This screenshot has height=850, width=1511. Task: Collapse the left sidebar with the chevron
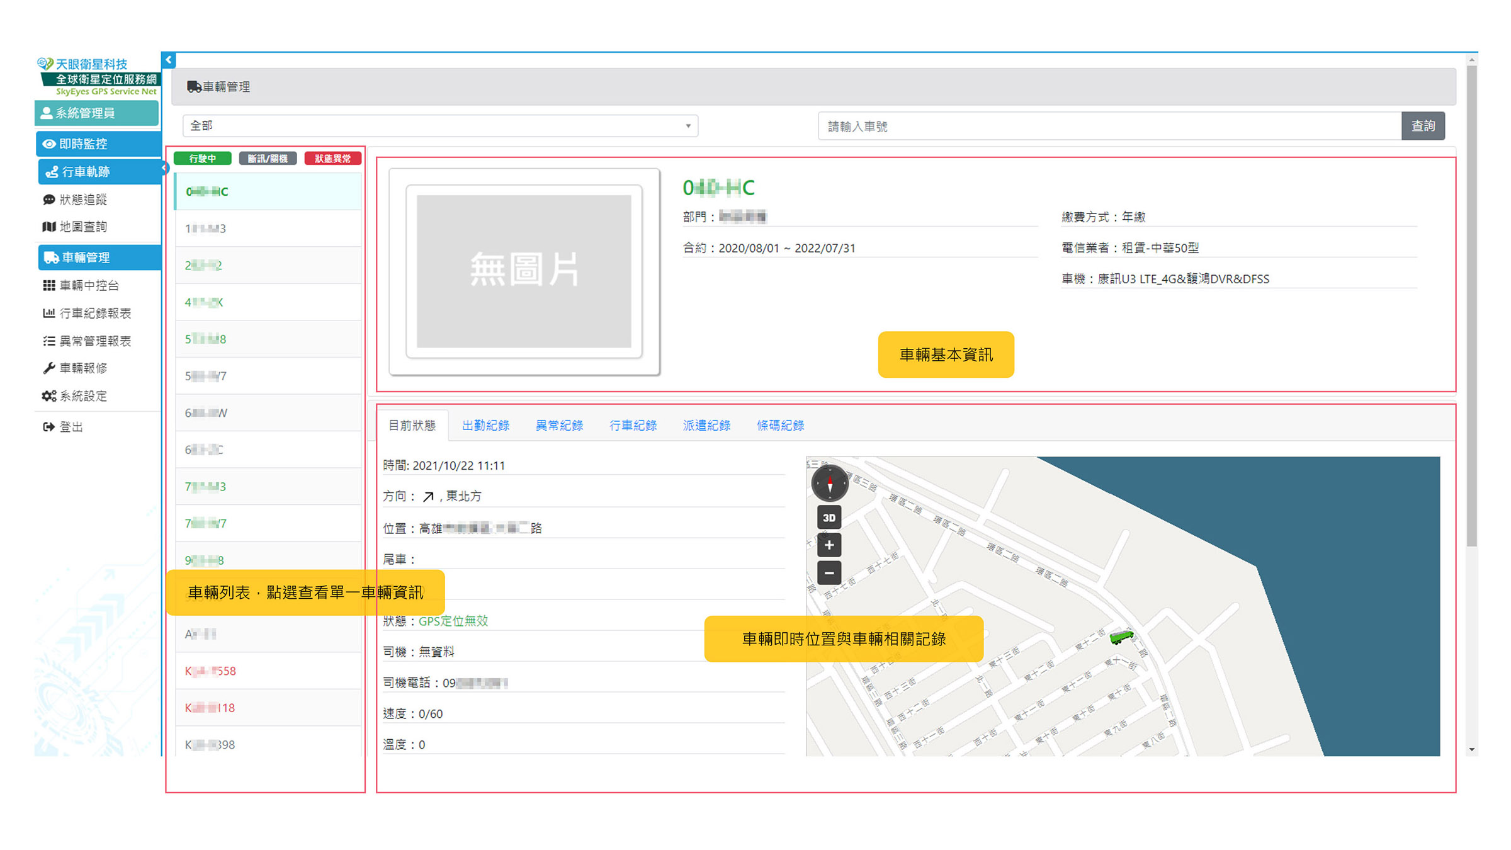pyautogui.click(x=168, y=60)
